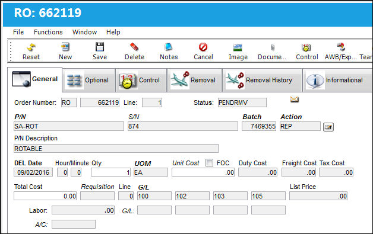Click the P/N field showing SA-ROT

[69, 126]
